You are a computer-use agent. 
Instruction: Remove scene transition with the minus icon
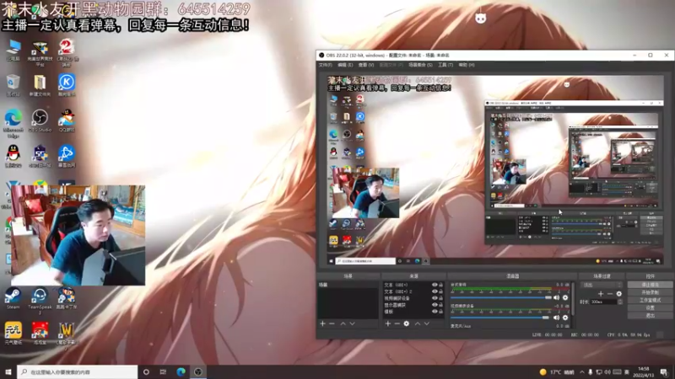tap(610, 294)
